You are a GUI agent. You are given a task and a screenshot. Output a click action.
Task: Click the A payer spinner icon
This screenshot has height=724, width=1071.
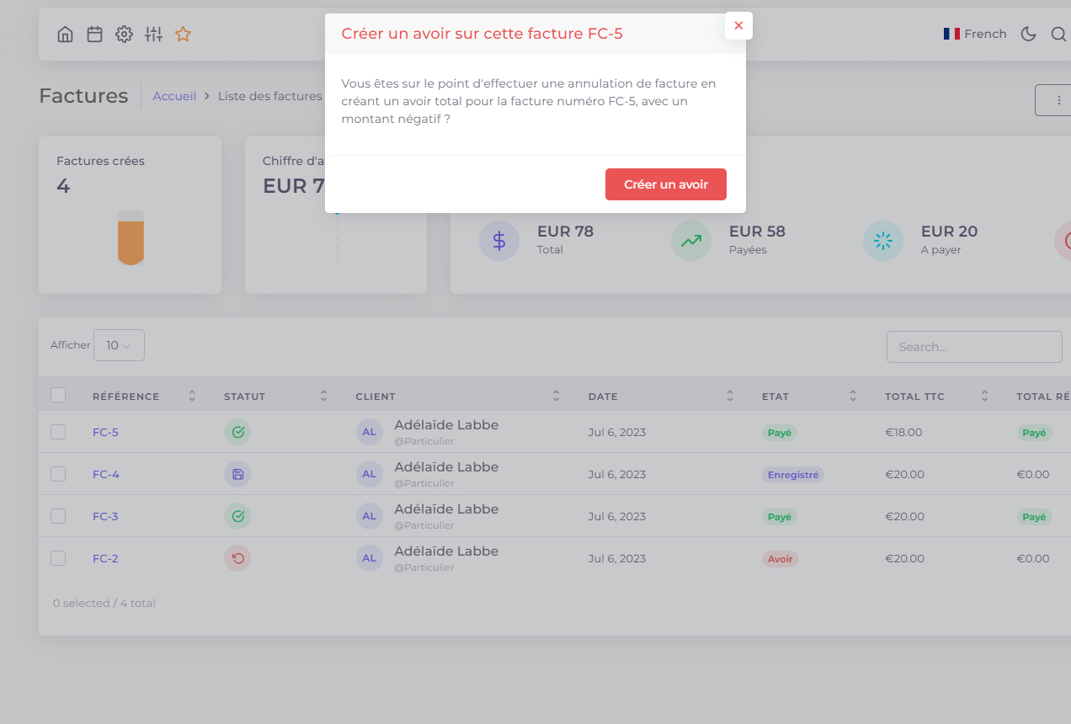(883, 241)
